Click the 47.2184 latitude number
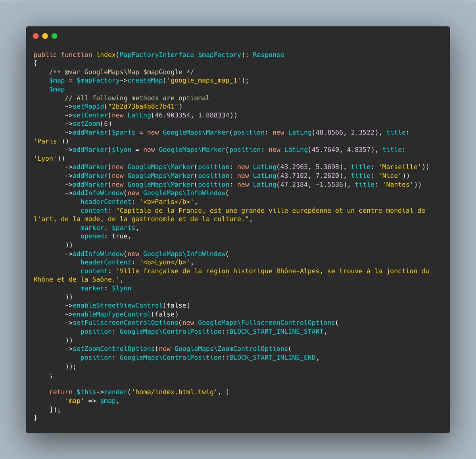Screen dimensions: 476x459 click(x=294, y=184)
